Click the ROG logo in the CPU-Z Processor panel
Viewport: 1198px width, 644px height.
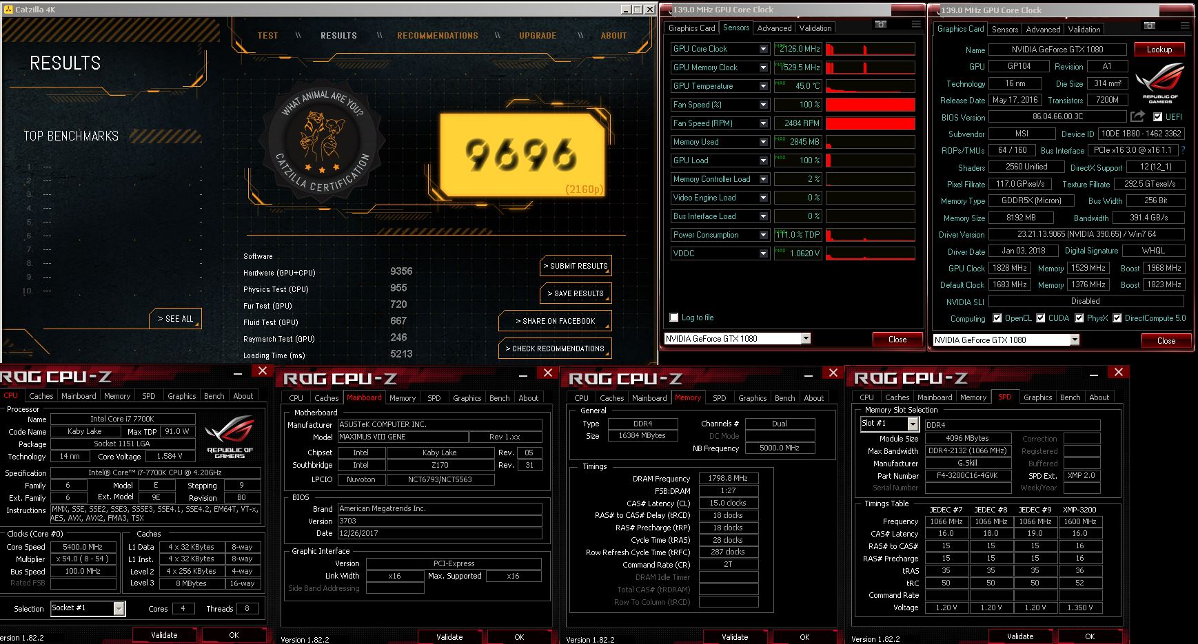pos(230,436)
